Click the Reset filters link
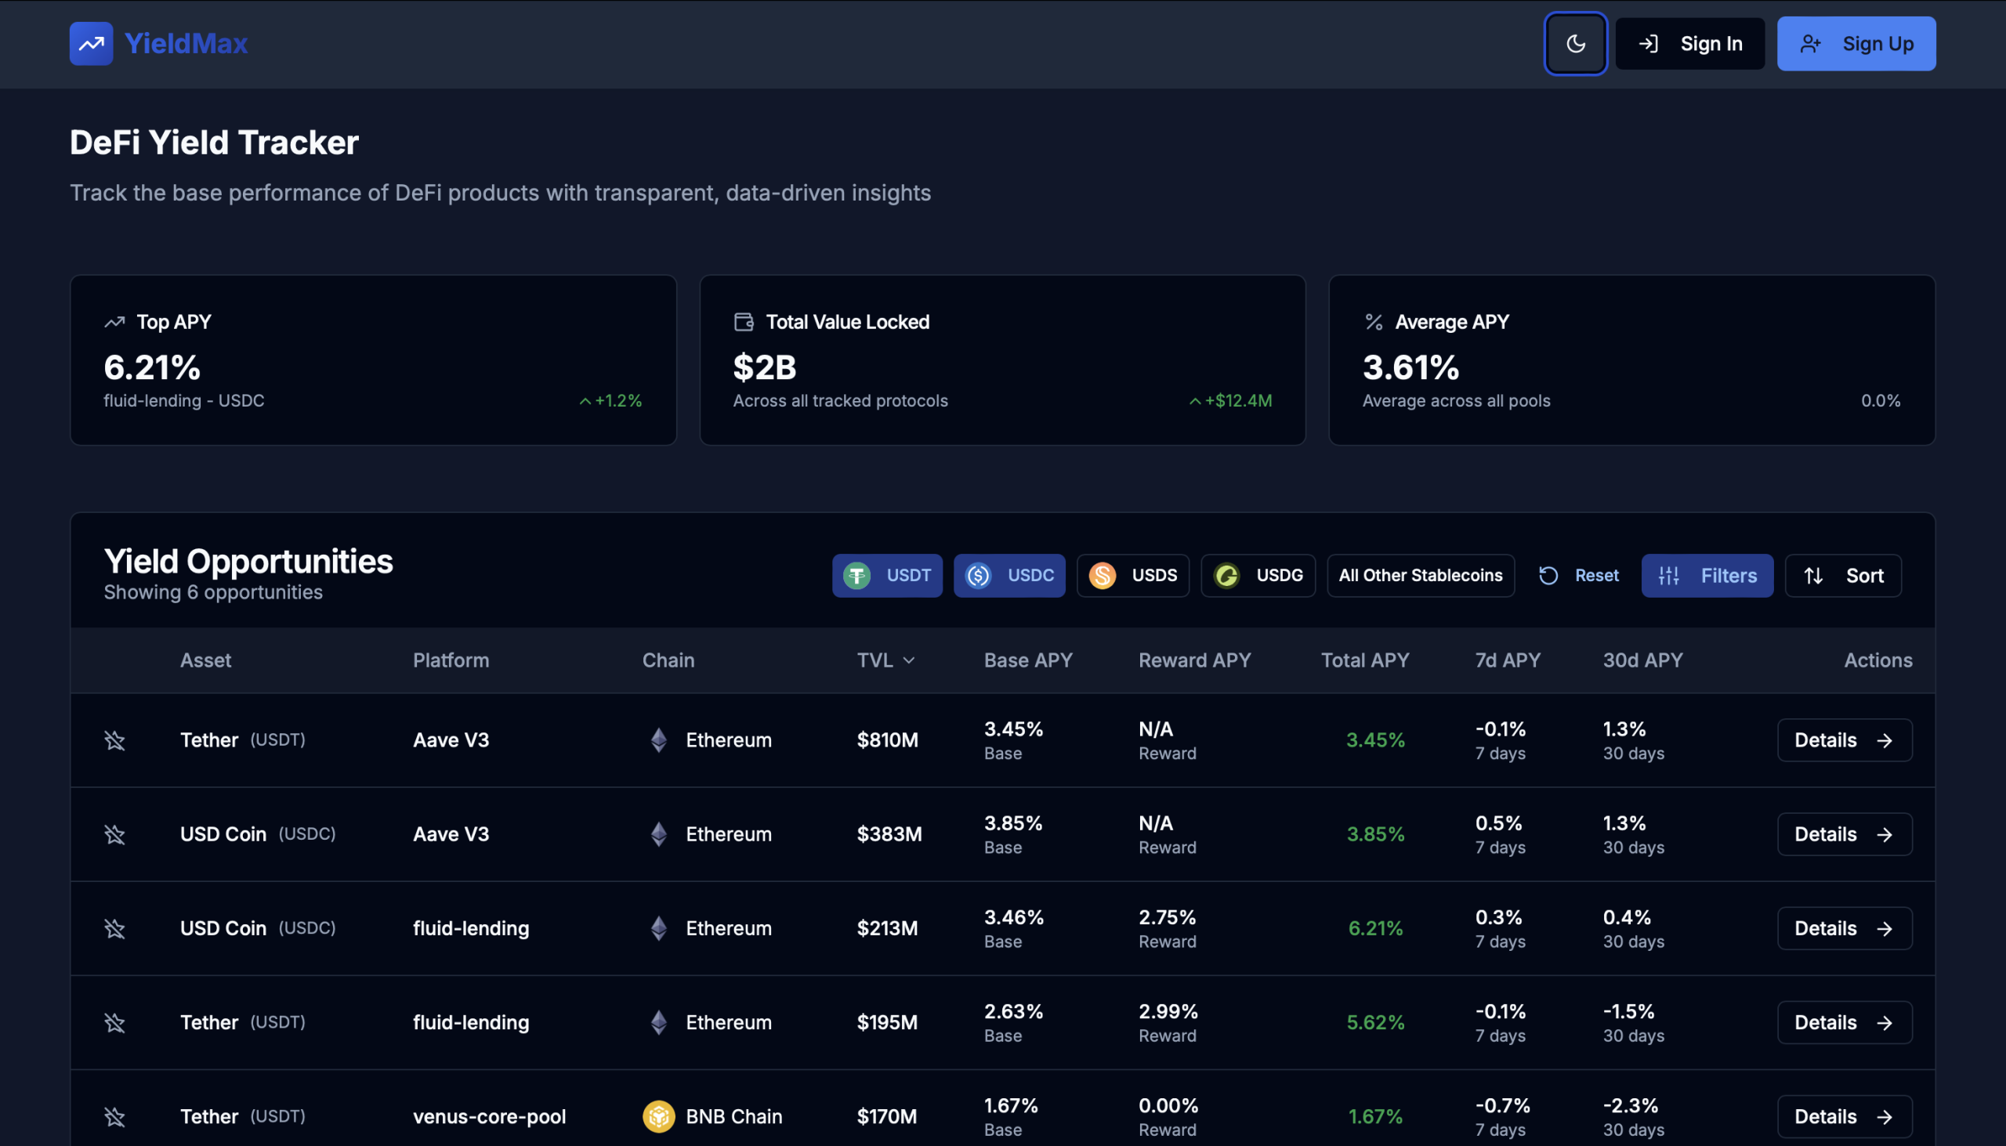 click(1578, 576)
